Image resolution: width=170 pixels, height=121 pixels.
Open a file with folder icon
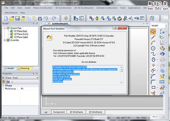click(12, 18)
